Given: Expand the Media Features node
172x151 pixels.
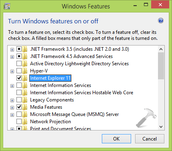Looking at the screenshot, I should coord(12,108).
